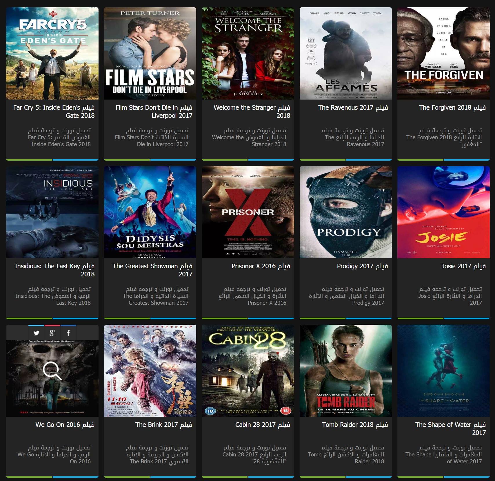This screenshot has width=495, height=481.
Task: Click the description under Film Stars Don't Die title
Action: (x=152, y=137)
